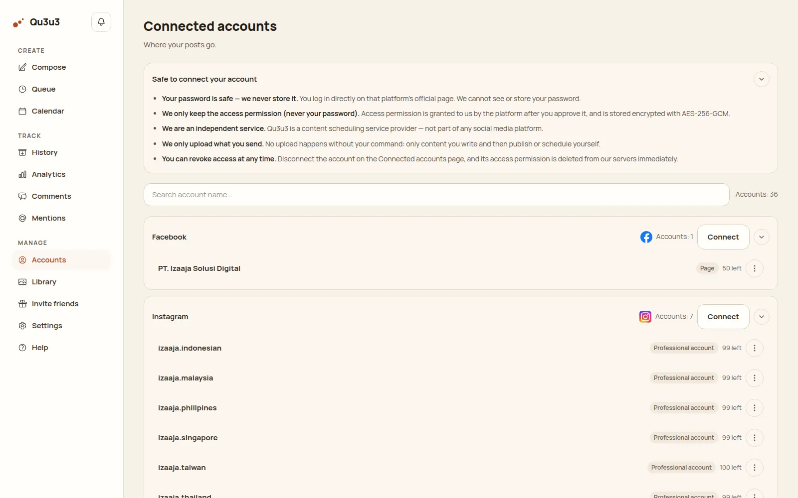Open options menu for izaaja.taiwan
This screenshot has width=798, height=498.
755,468
